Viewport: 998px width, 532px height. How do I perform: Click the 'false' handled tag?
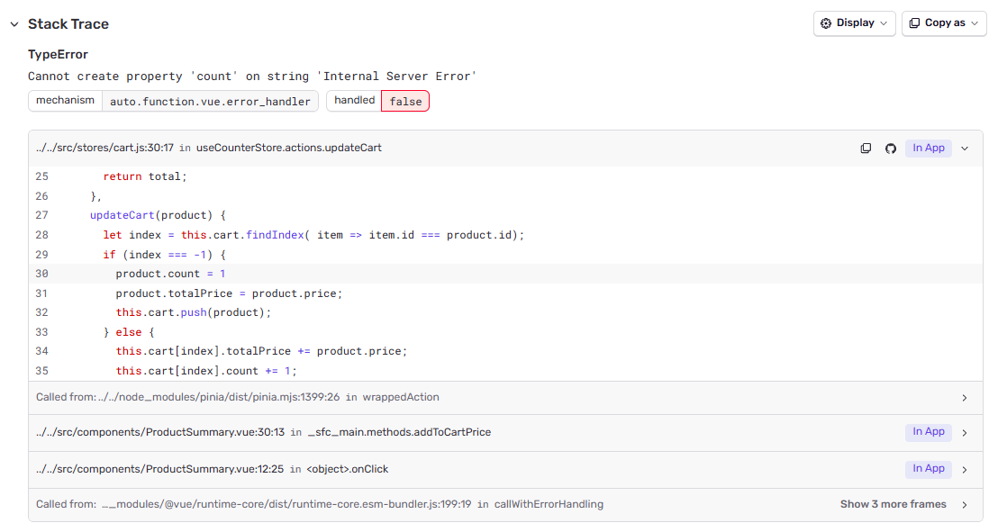pos(405,101)
